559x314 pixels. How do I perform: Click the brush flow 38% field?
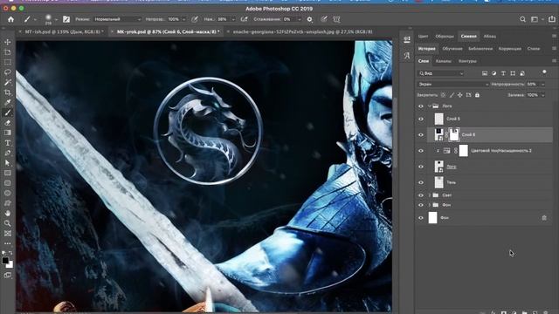[223, 19]
